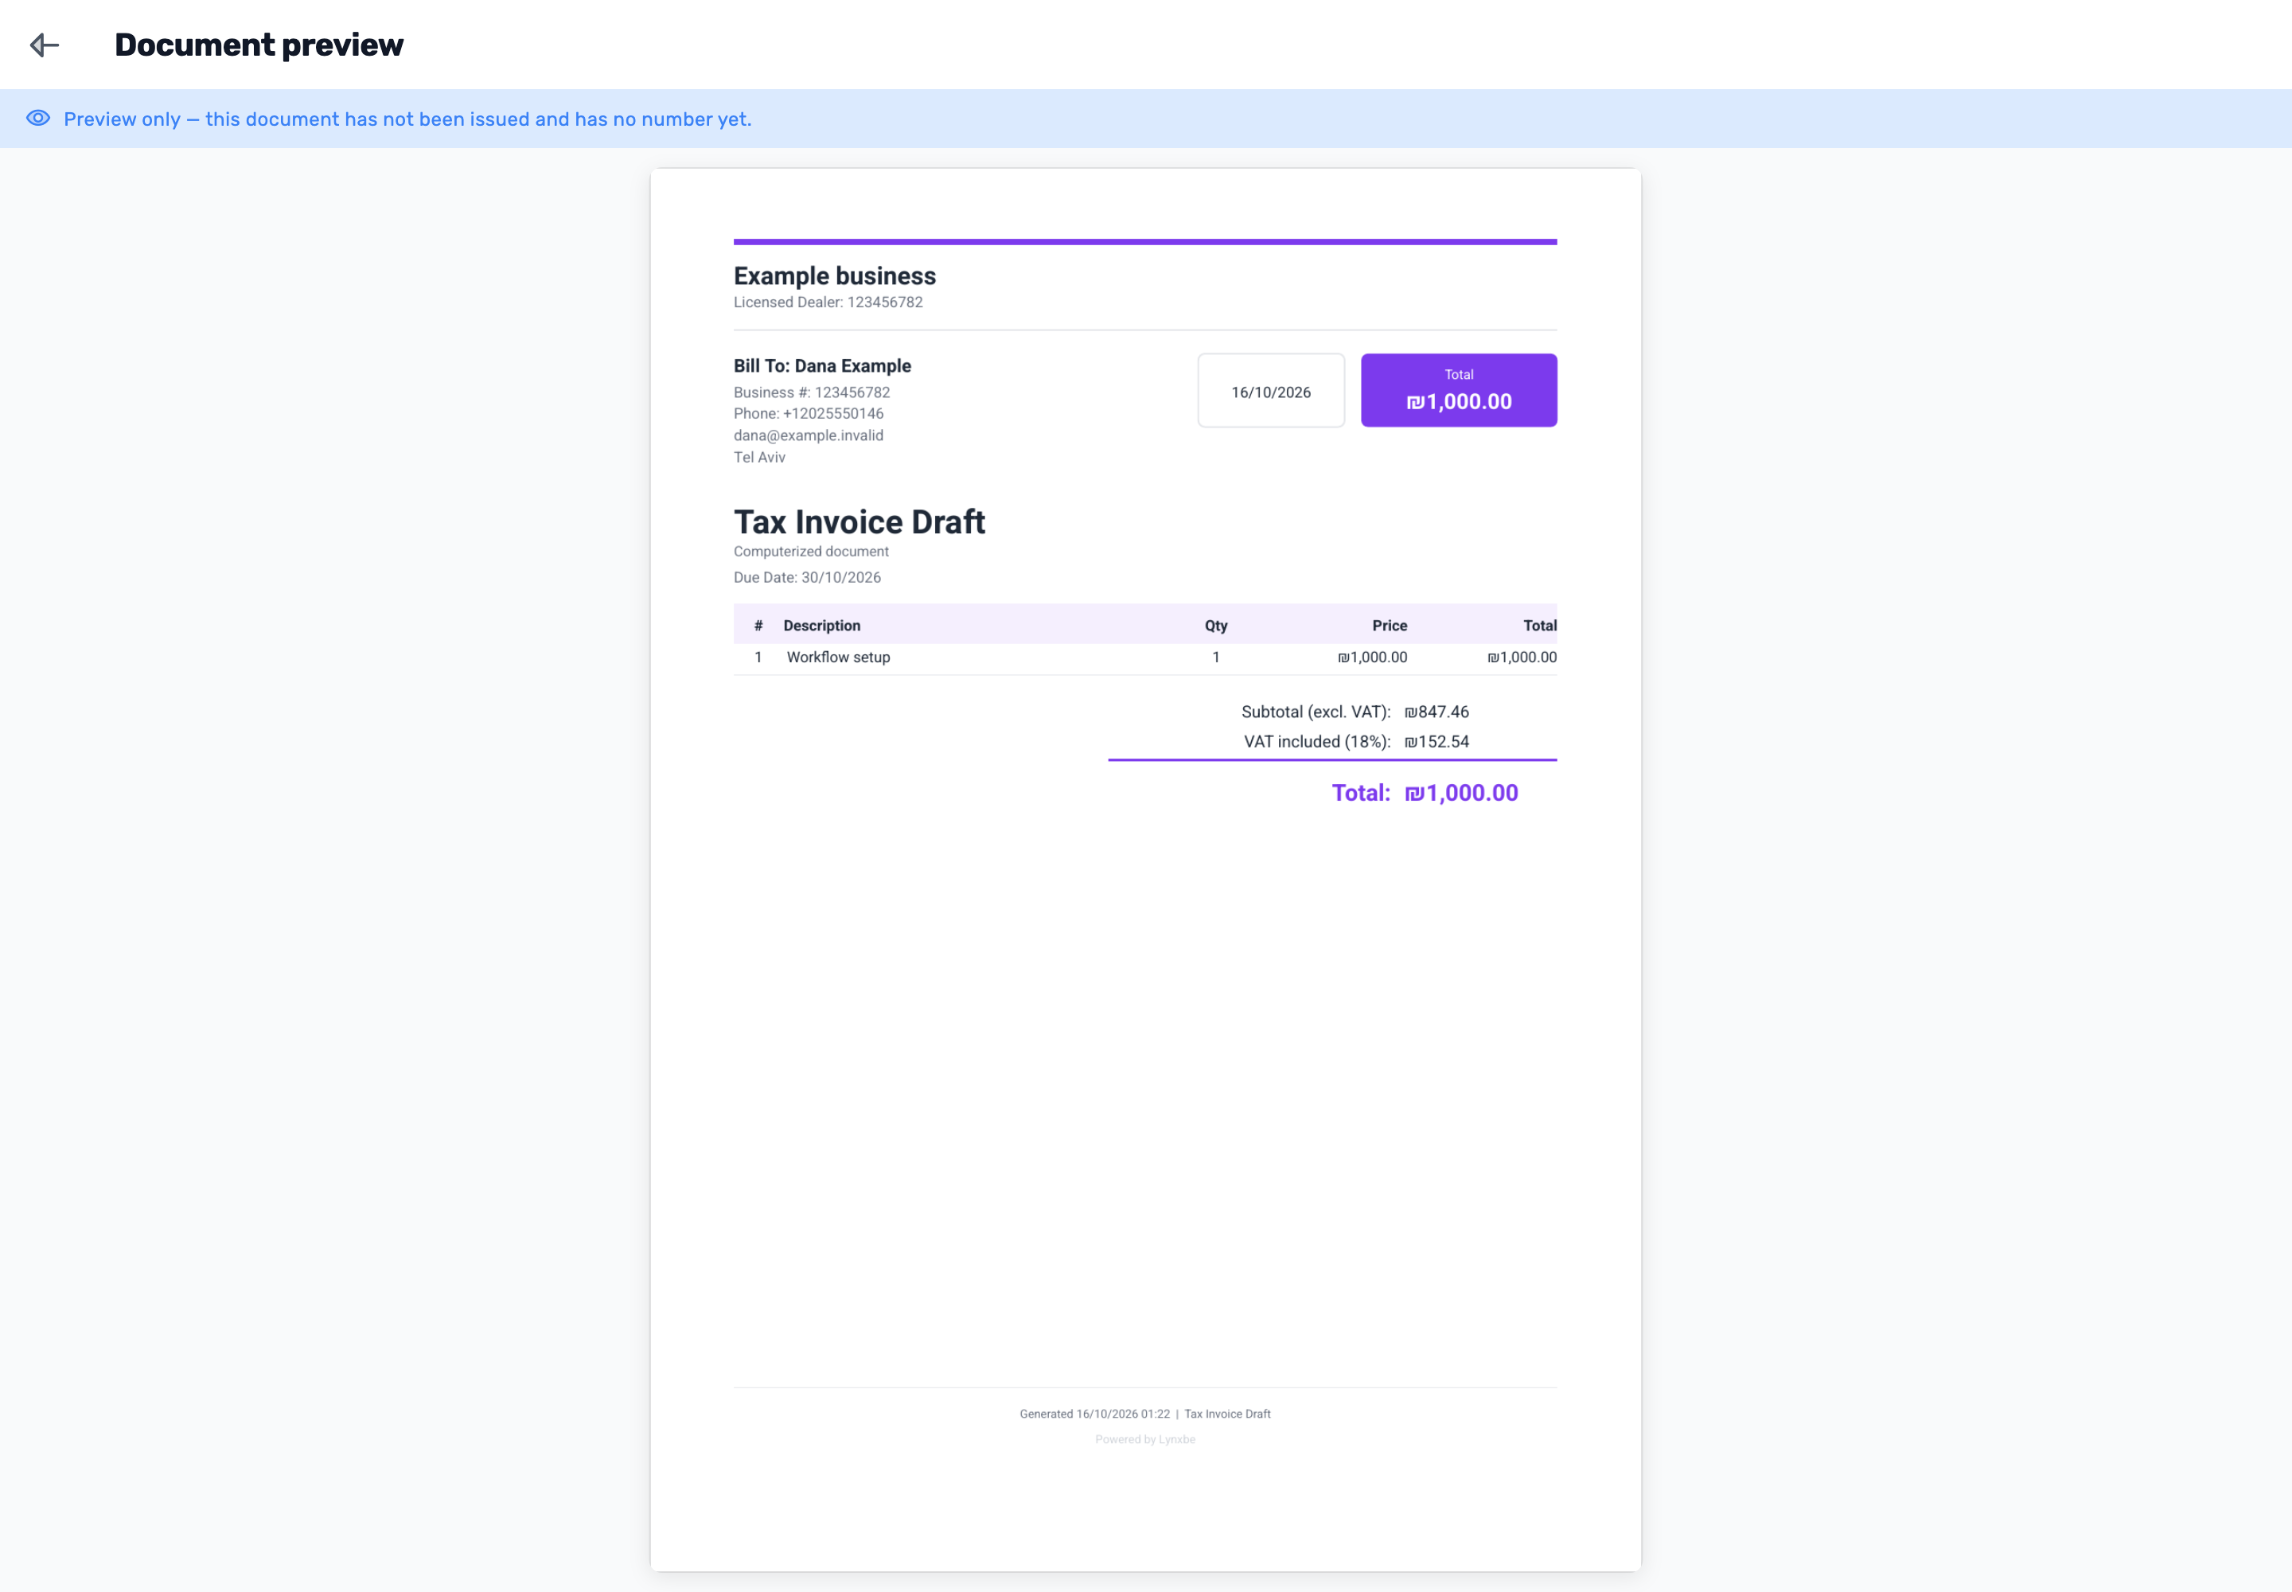This screenshot has width=2292, height=1592.
Task: Click the "Tax Invoice Draft" title
Action: 859,521
